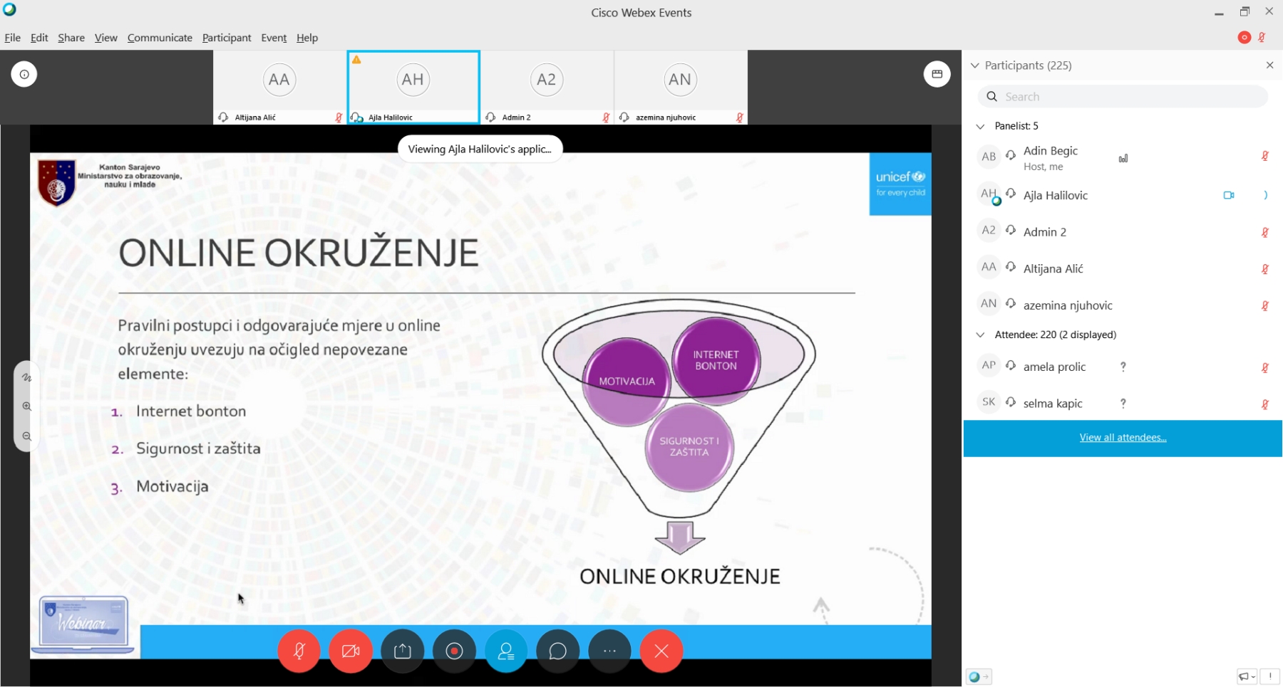Unmute microphone using red mic button
Viewport: 1283px width, 687px height.
[299, 651]
